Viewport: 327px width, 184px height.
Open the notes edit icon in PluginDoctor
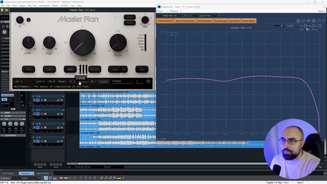[x=298, y=20]
